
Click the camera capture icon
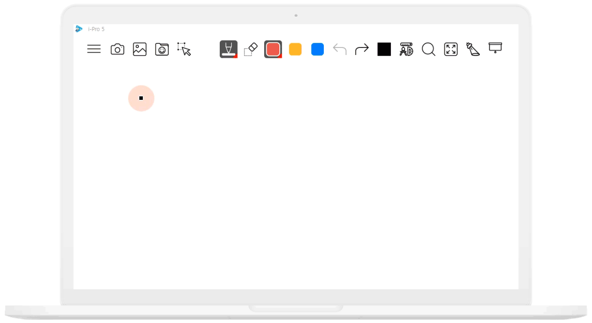click(x=117, y=49)
